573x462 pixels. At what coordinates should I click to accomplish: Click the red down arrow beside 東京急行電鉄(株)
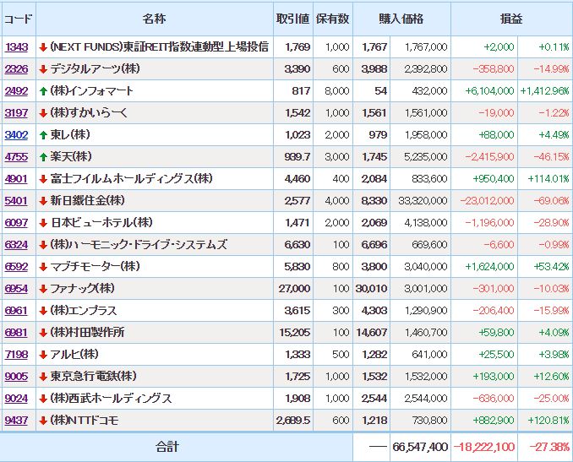(43, 377)
